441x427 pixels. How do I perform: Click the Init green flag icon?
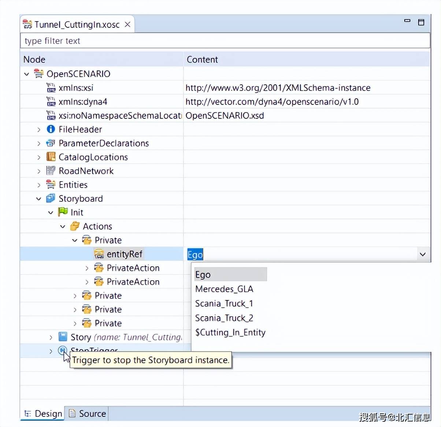pos(63,212)
